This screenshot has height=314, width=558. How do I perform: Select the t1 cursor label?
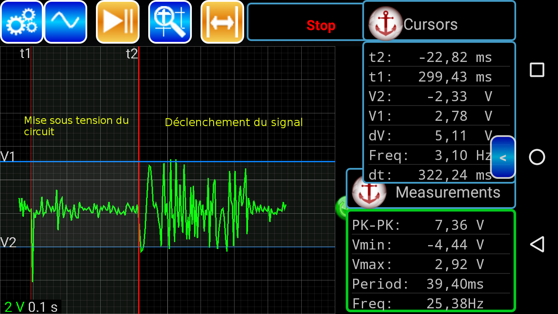pyautogui.click(x=25, y=54)
